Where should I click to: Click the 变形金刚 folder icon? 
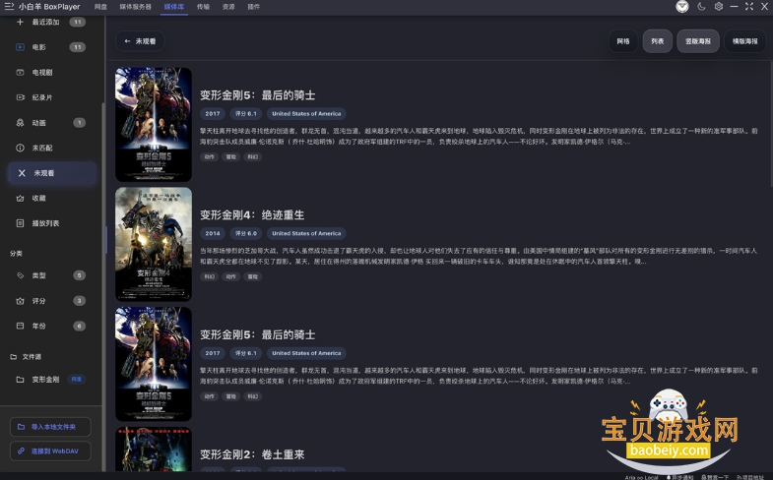(x=20, y=380)
